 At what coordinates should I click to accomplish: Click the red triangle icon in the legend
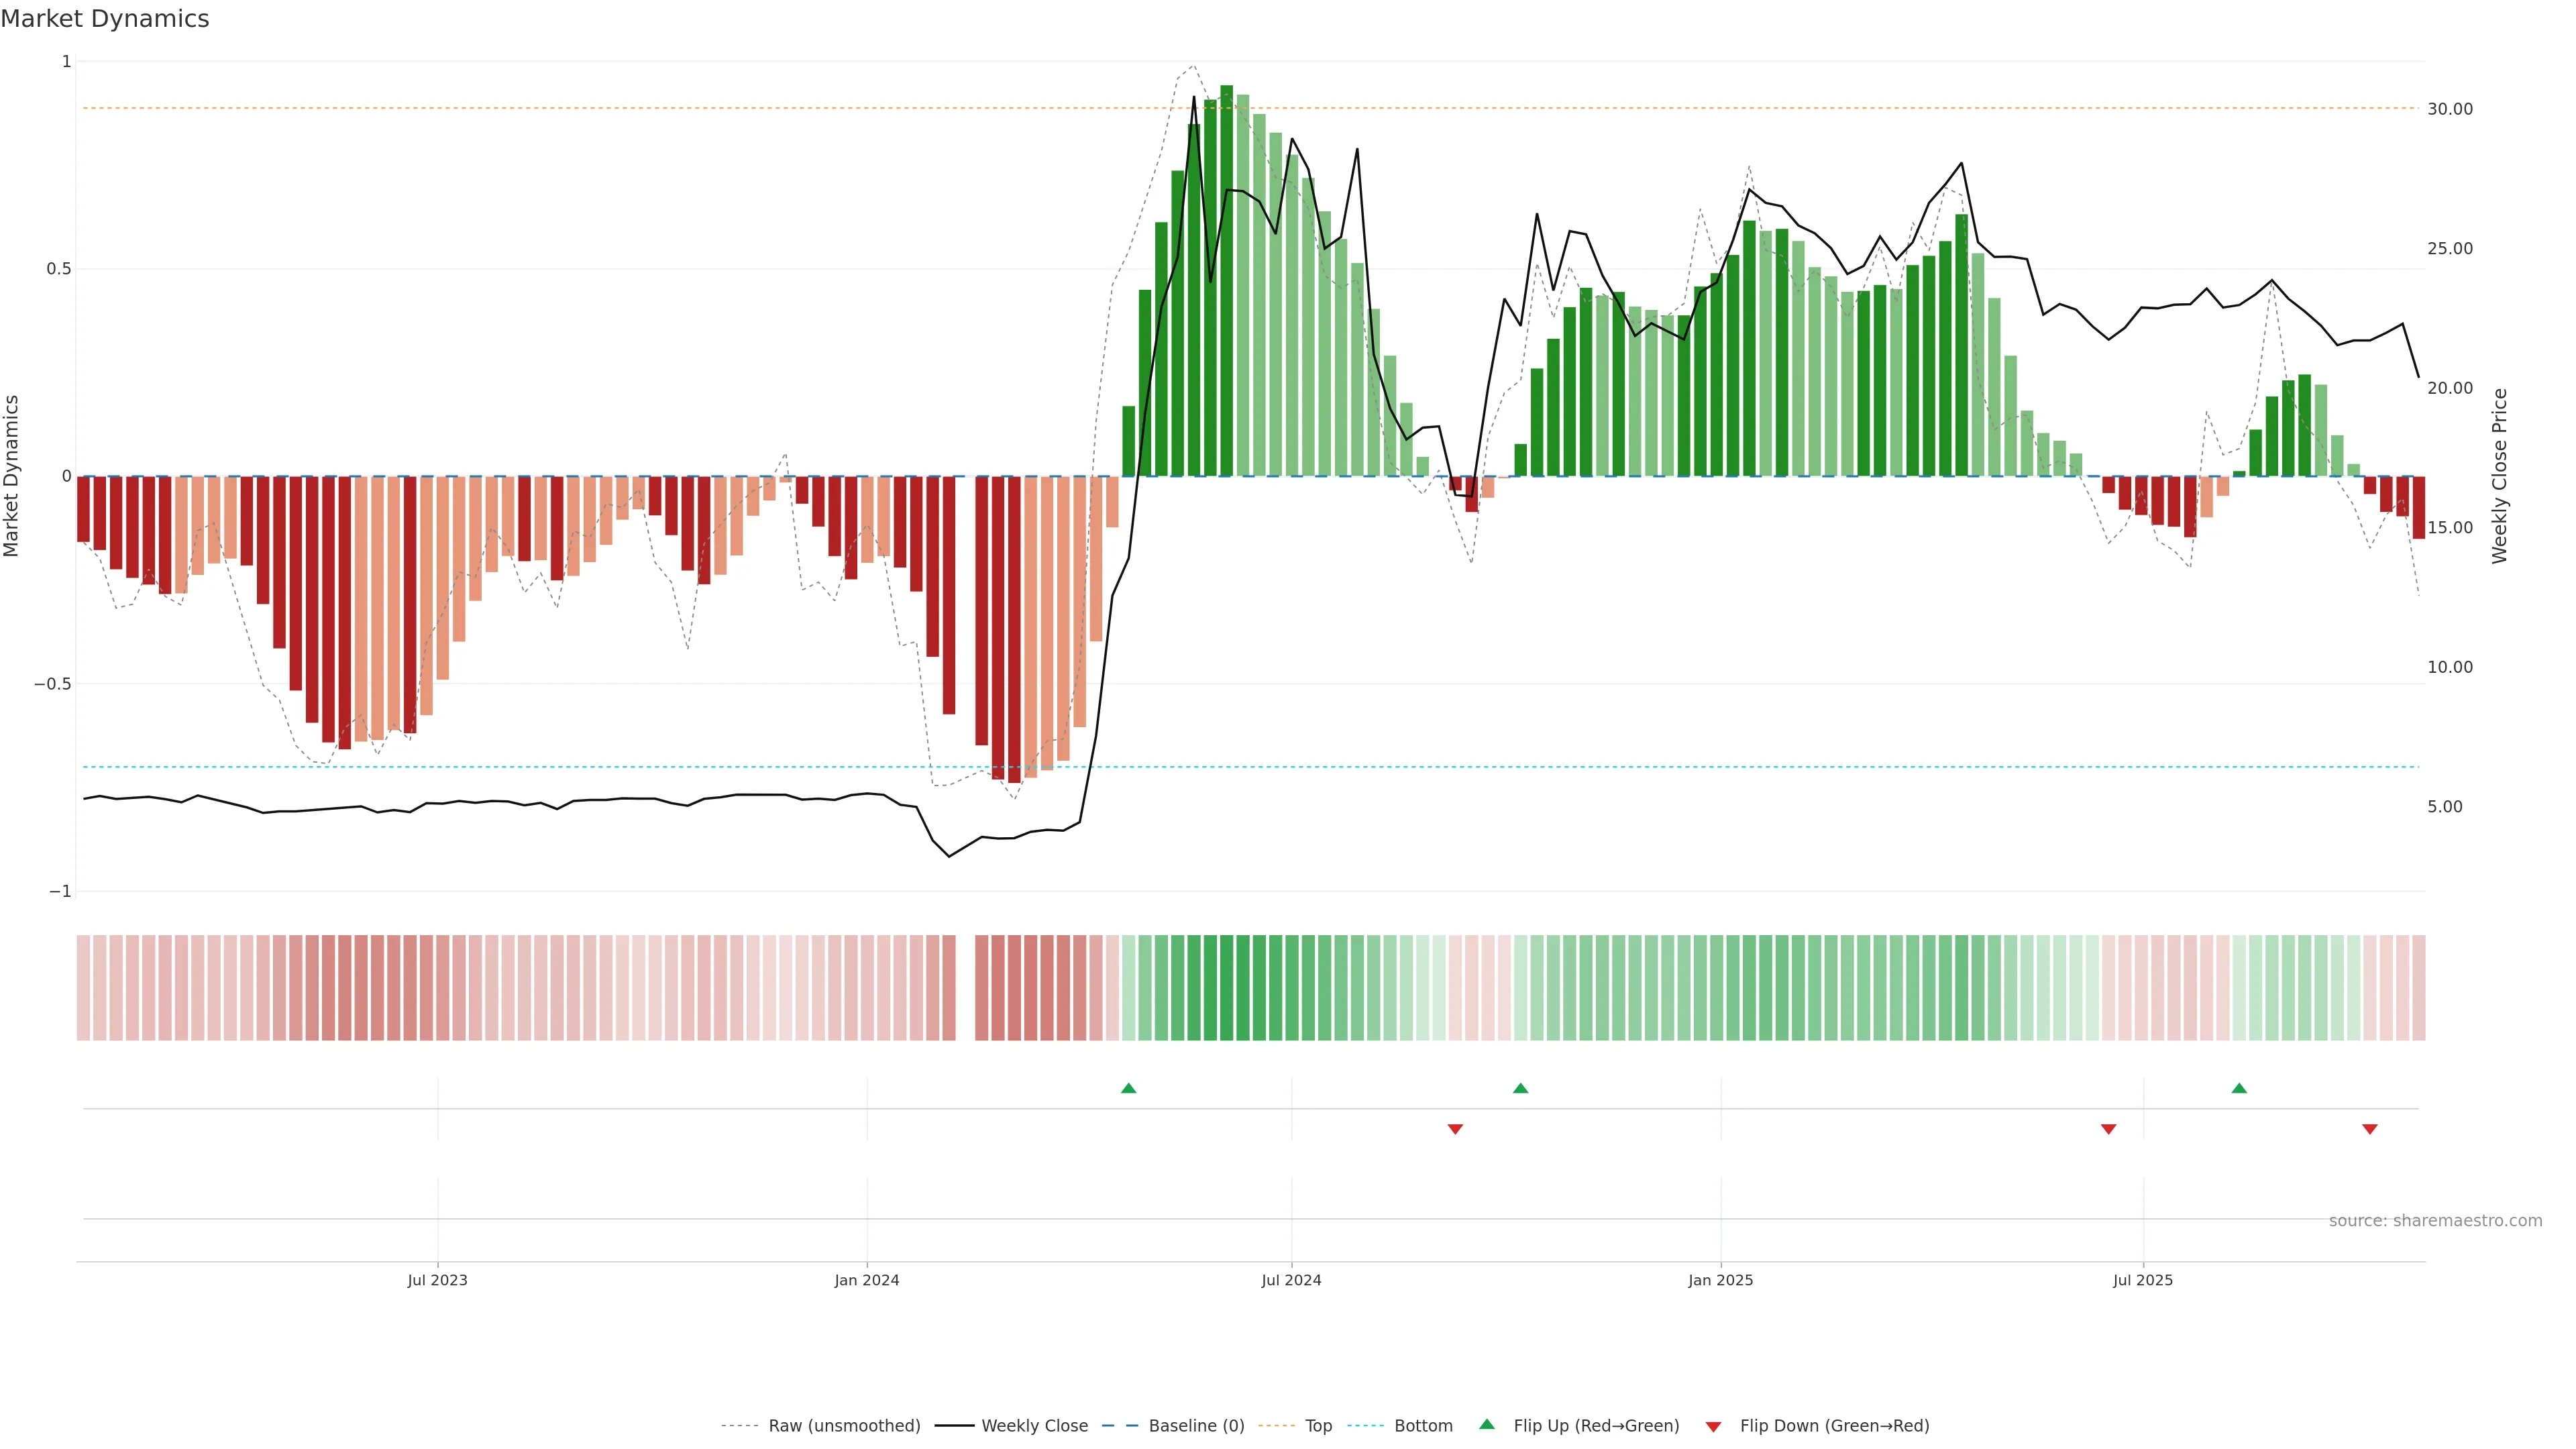pos(1713,1426)
